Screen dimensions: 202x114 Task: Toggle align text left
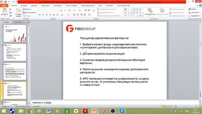(74, 15)
